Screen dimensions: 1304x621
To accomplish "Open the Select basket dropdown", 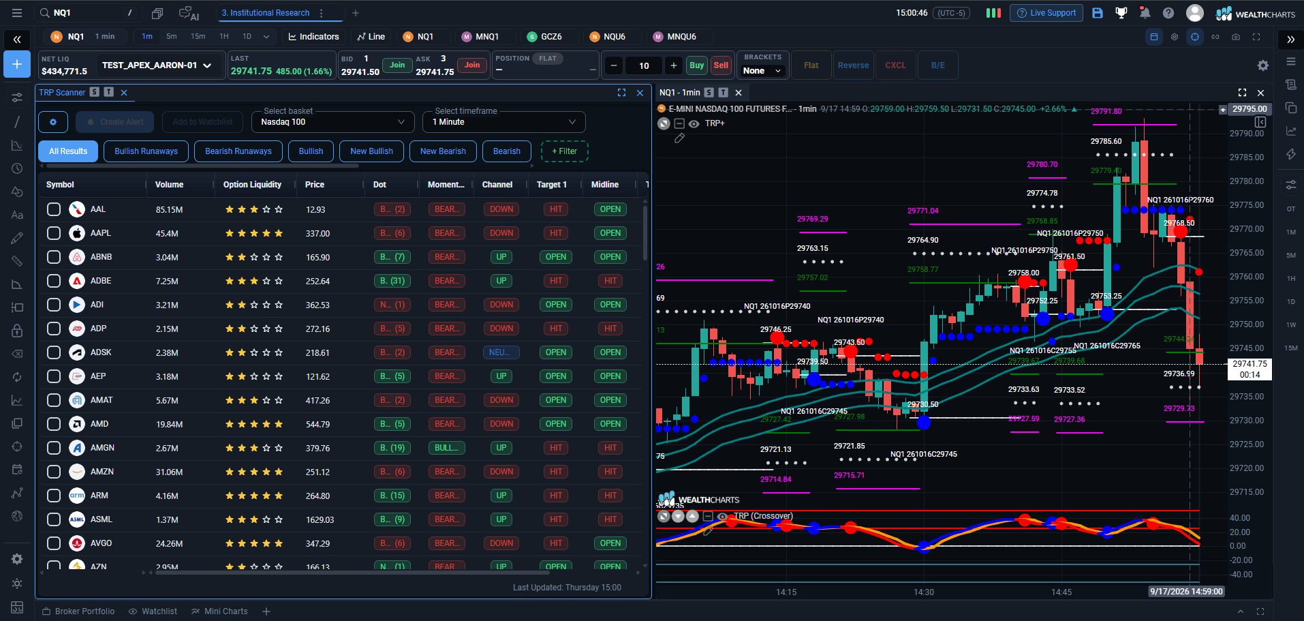I will point(333,122).
